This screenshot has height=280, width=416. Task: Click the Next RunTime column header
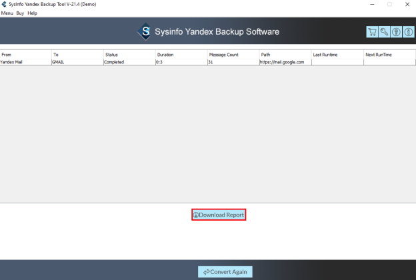pyautogui.click(x=389, y=55)
